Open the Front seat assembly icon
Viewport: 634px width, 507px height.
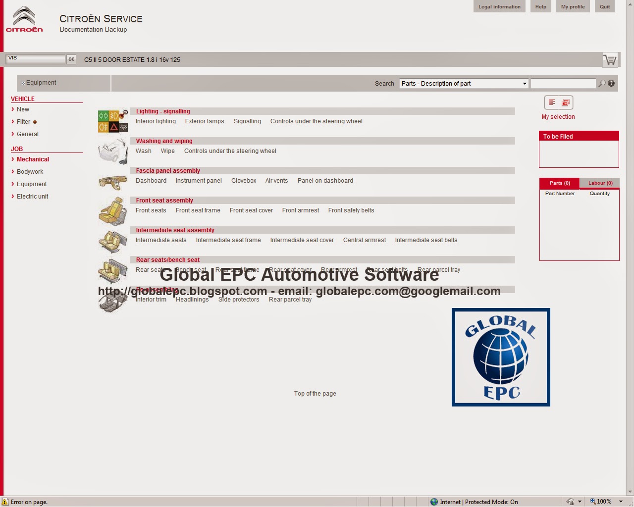pos(113,211)
